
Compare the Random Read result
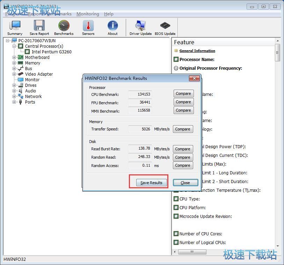click(183, 157)
